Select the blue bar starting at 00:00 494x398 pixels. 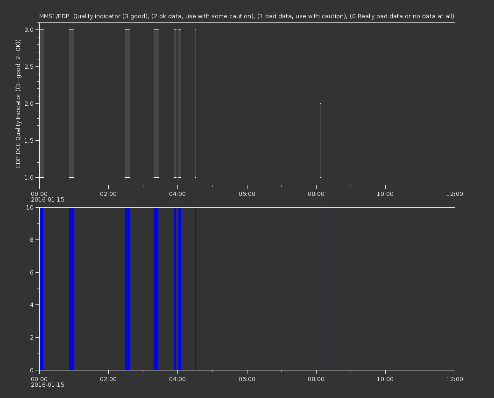coord(42,289)
